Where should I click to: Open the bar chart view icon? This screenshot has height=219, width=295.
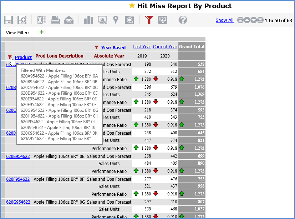coord(88,20)
